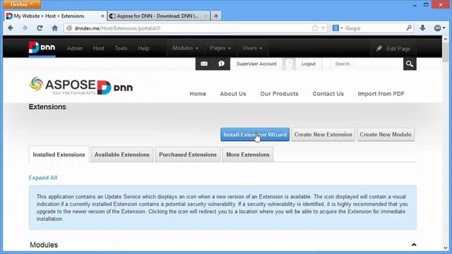
Task: Open messages envelope icon
Action: click(x=204, y=64)
